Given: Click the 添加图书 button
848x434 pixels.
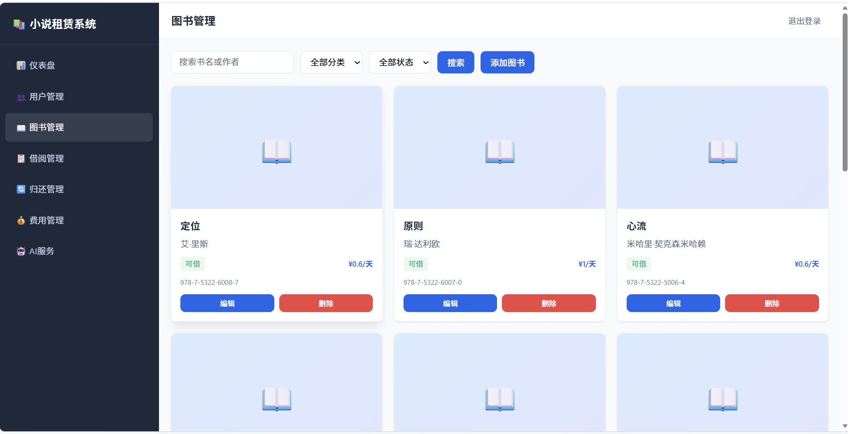Looking at the screenshot, I should 507,62.
